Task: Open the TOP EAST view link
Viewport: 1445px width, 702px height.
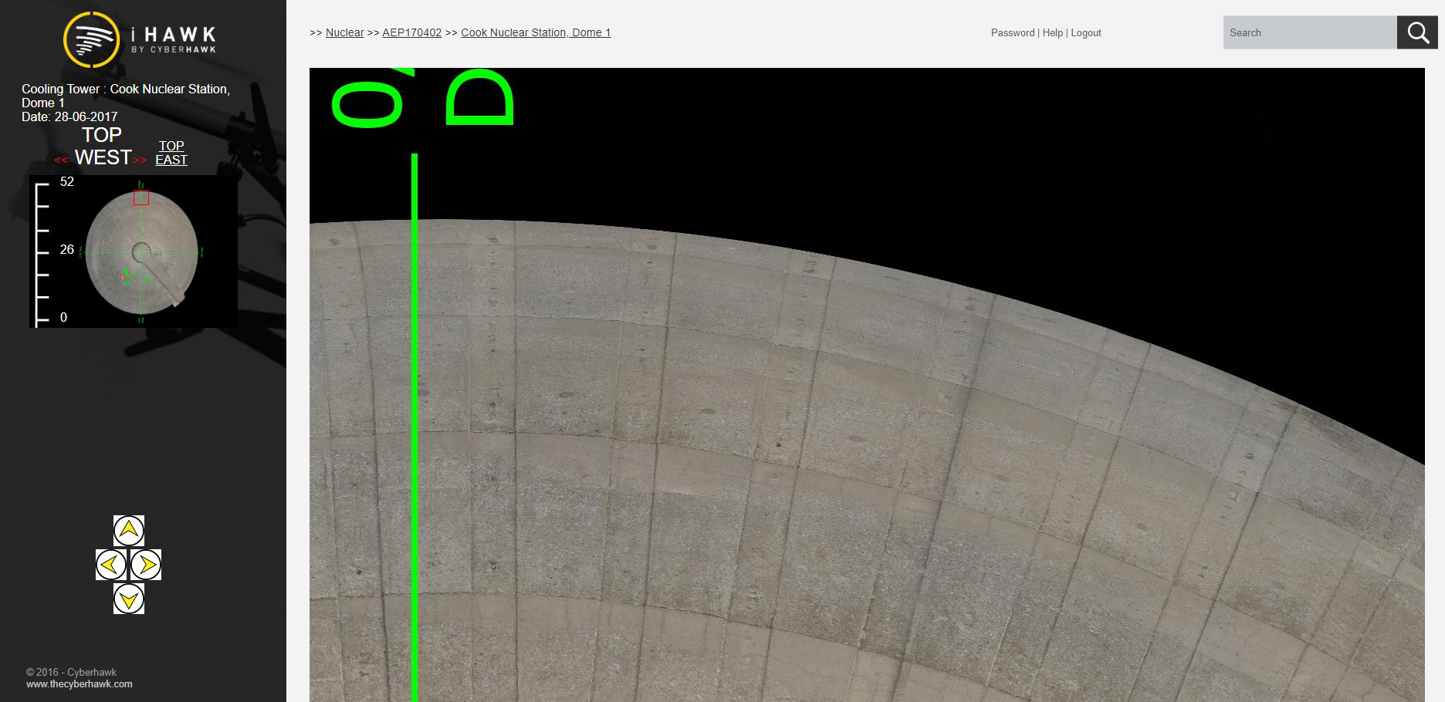Action: (x=171, y=153)
